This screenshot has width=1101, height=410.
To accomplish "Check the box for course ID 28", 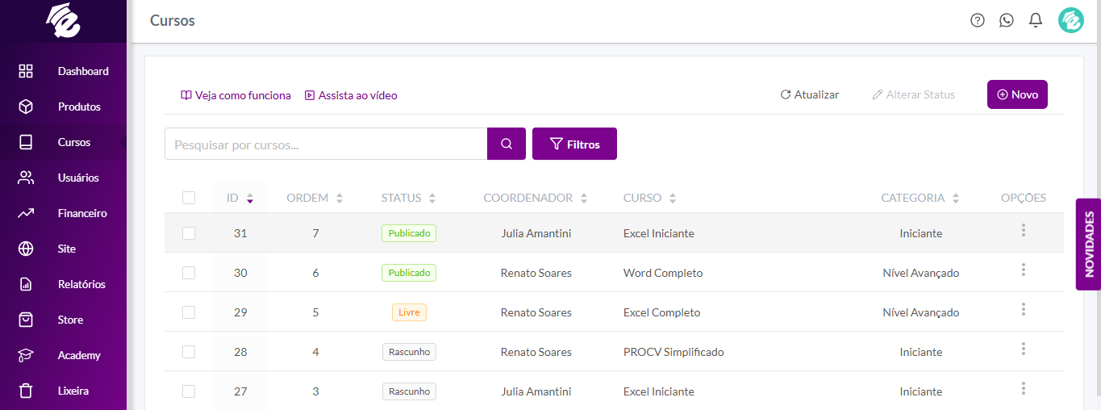I will [x=189, y=352].
